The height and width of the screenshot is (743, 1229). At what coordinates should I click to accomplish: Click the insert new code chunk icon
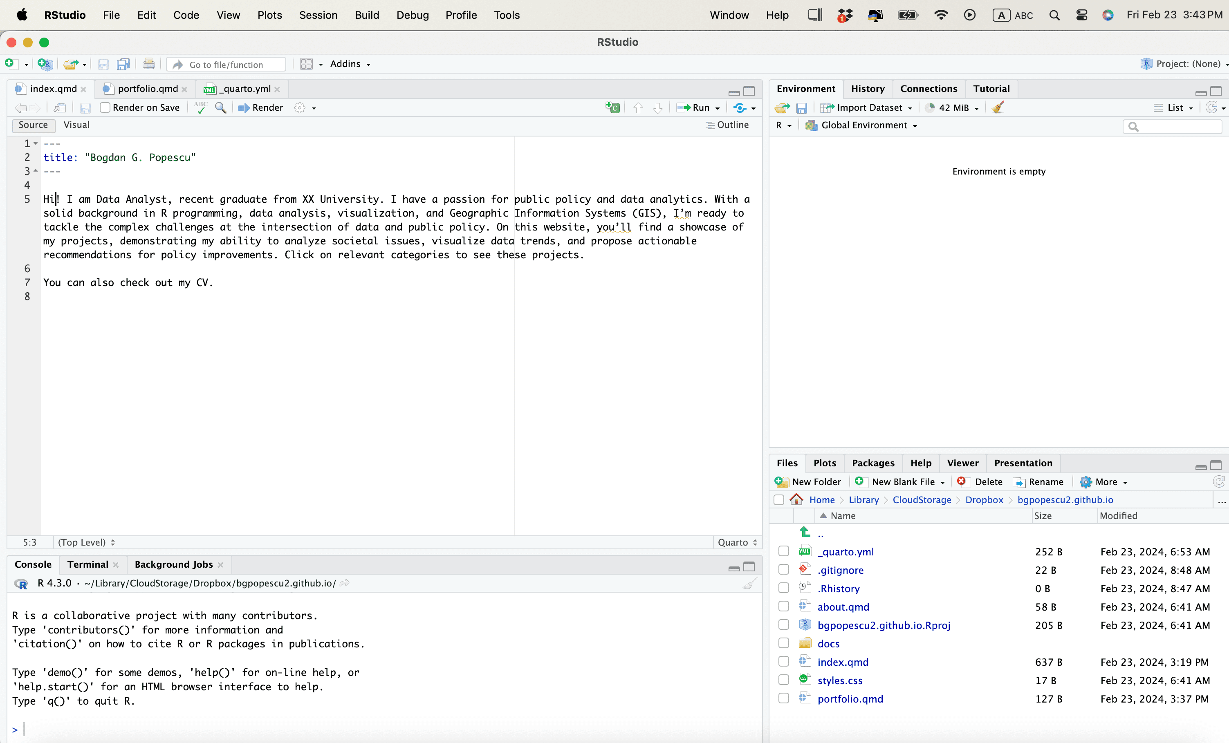coord(612,108)
